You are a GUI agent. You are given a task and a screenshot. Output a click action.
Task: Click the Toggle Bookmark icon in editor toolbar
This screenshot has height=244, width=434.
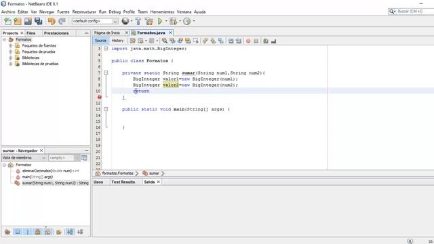pos(221,41)
